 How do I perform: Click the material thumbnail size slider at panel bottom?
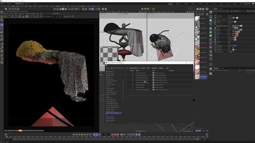205,131
